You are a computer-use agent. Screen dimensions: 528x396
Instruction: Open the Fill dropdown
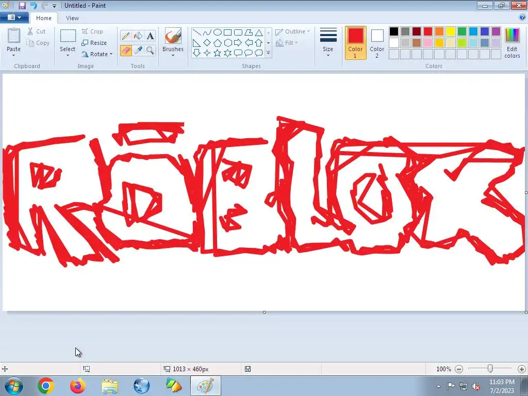pyautogui.click(x=287, y=43)
